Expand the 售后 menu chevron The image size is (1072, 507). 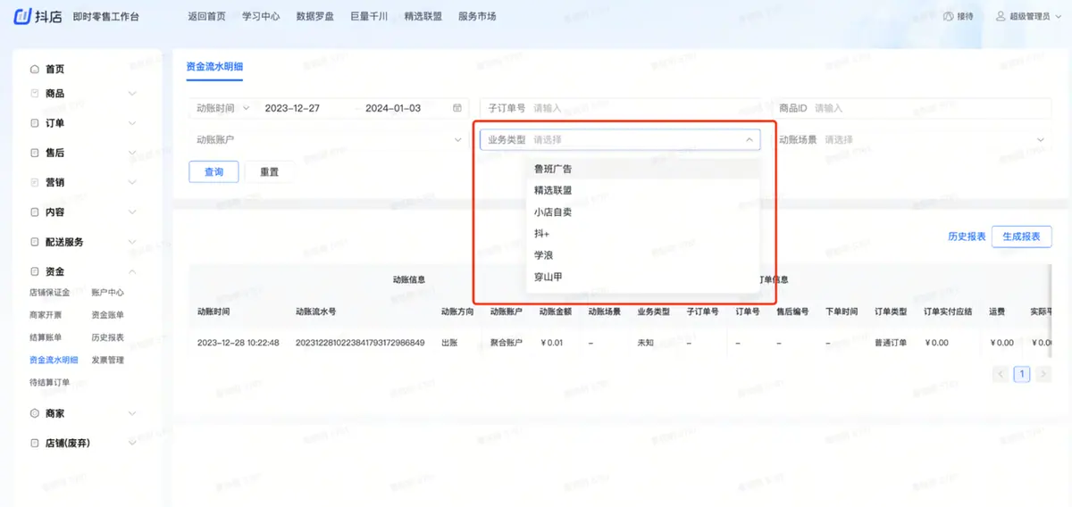pyautogui.click(x=132, y=153)
